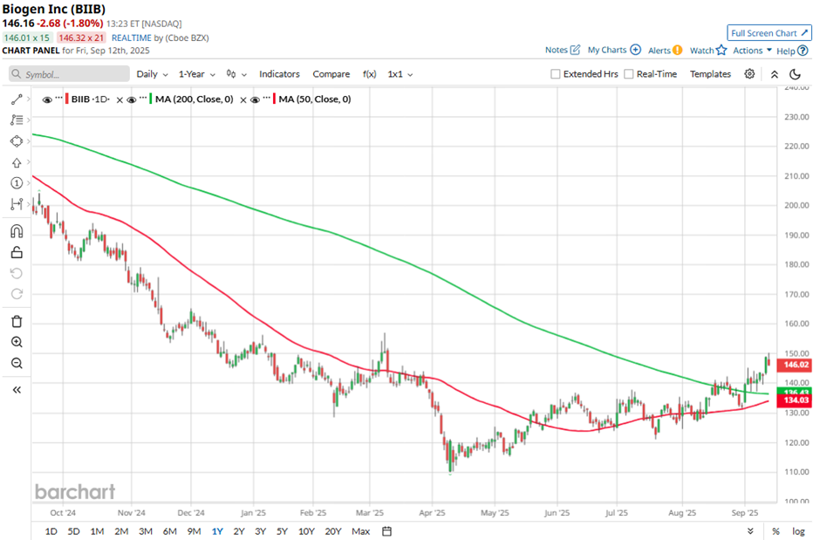Viewport: 820px width, 540px height.
Task: Redo the chart action
Action: (17, 294)
